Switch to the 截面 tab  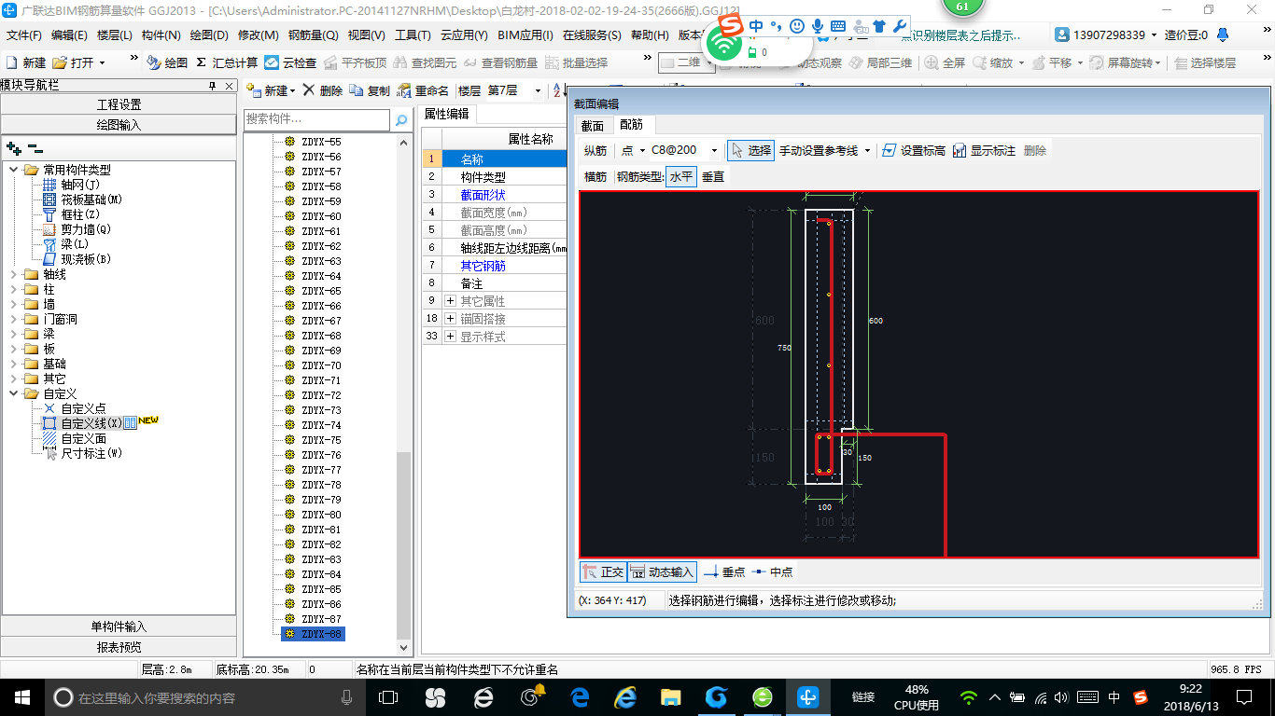click(x=593, y=126)
